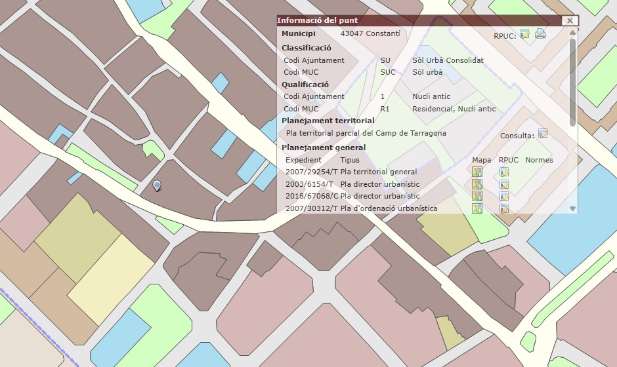Open the Consulta icon for territorial plan

[x=543, y=134]
